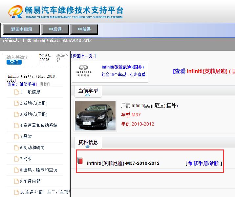Open the 维修手册/诊断 link
This screenshot has width=235, height=197.
[x=203, y=163]
